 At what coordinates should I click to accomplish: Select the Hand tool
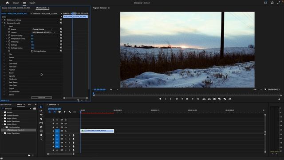41,135
